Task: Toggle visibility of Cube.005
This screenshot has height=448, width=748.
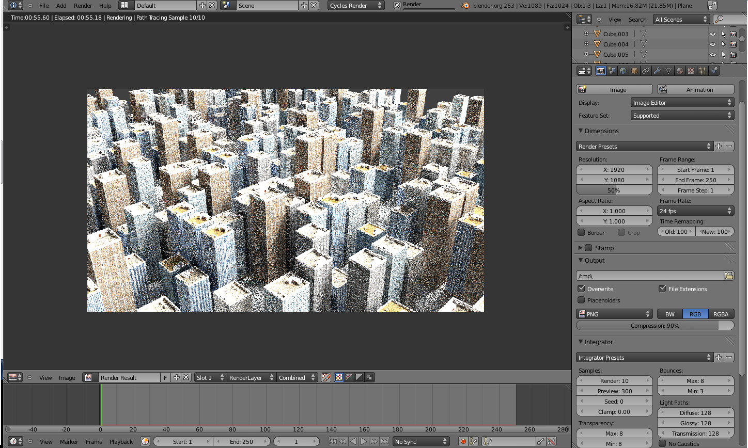Action: (x=713, y=55)
